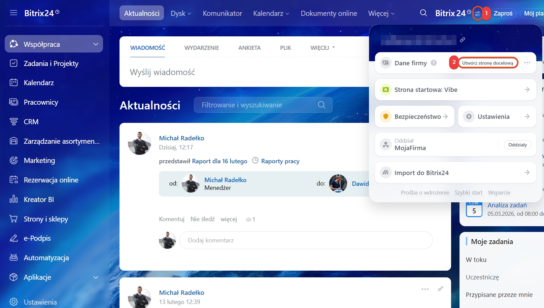Viewport: 544px width, 308px height.
Task: Click the Dane firmy help question icon
Action: pos(434,63)
